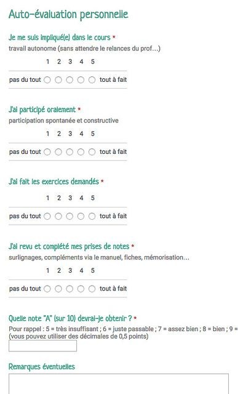Select rating 4 for 'Je me suis impliqué(e) dans le cours'

pos(81,80)
